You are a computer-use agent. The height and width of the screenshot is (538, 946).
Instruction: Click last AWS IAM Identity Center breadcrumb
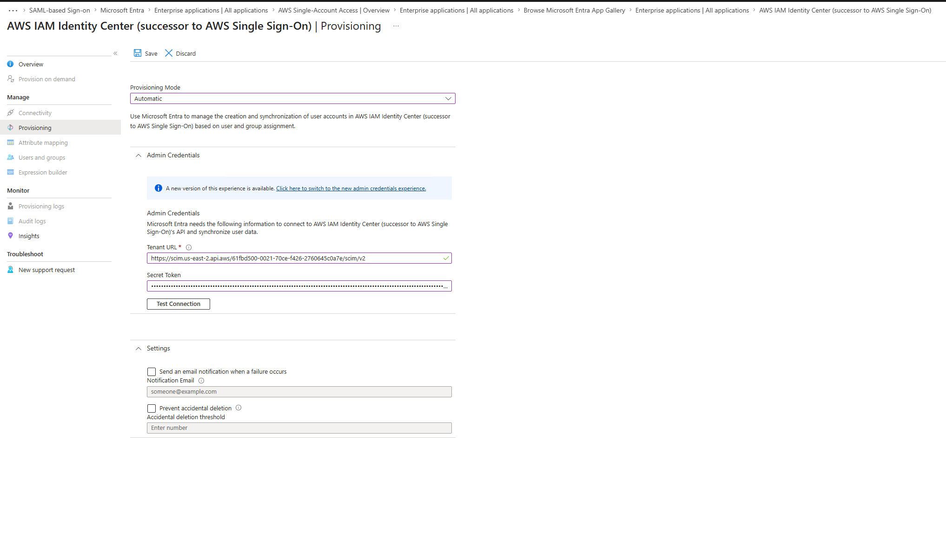click(x=845, y=10)
